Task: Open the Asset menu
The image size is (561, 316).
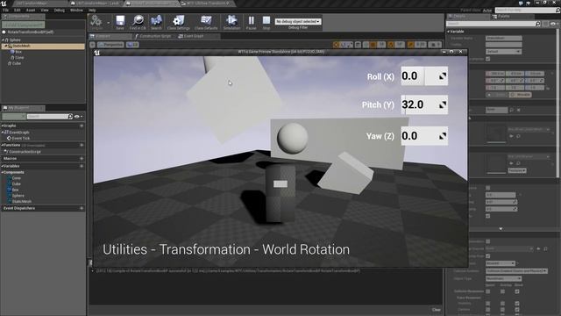Action: [31, 10]
